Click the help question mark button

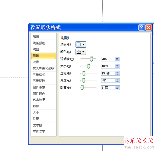point(141,27)
